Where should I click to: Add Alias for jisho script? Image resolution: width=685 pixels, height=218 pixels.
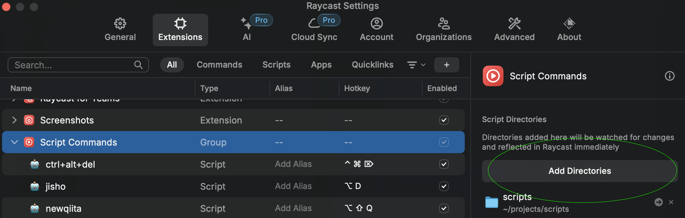click(x=293, y=186)
